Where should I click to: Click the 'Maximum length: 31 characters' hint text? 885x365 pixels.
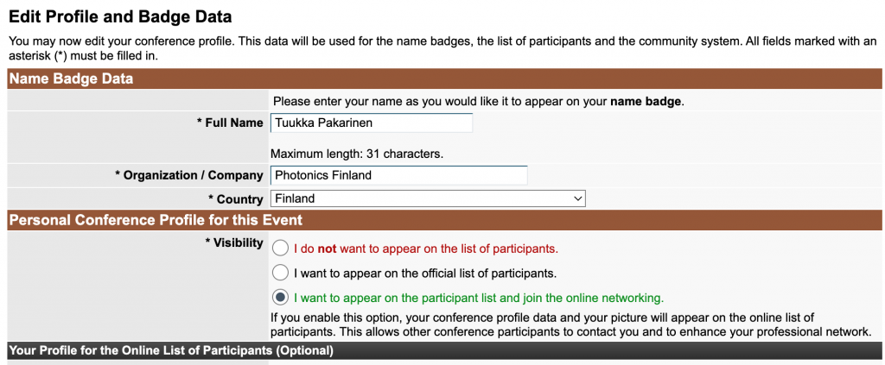356,154
